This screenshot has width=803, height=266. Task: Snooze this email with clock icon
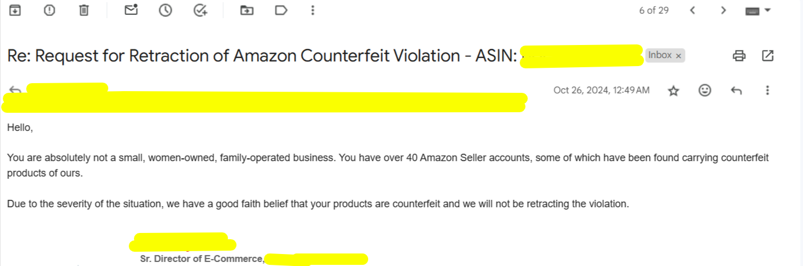[165, 10]
